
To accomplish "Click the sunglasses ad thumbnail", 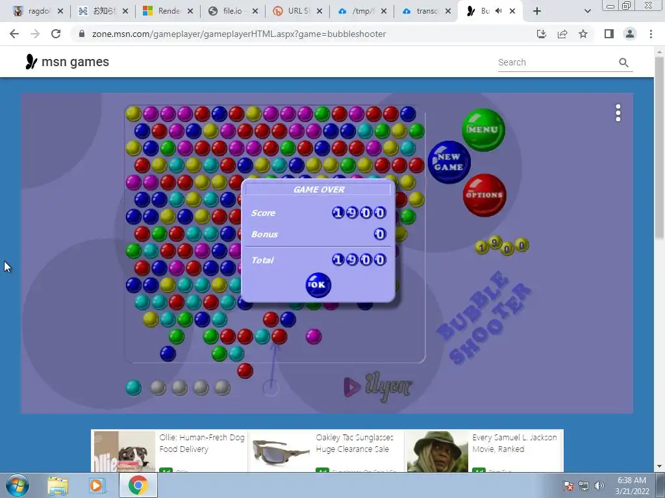I will (281, 451).
